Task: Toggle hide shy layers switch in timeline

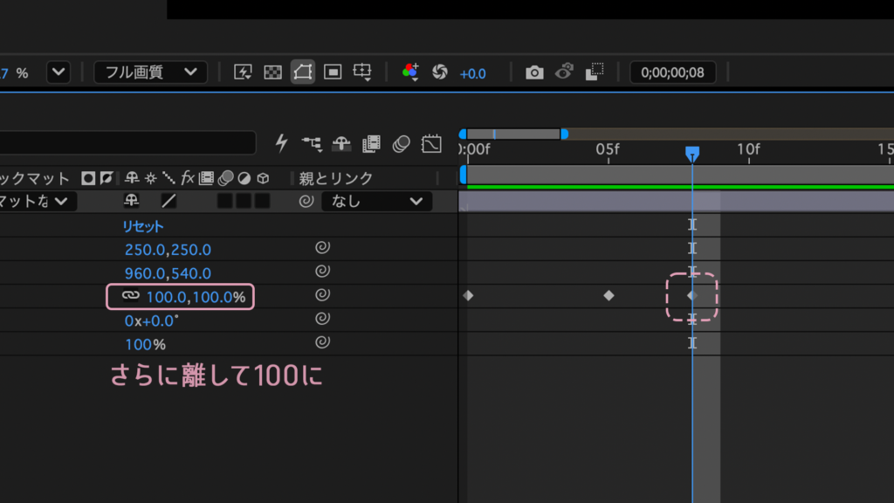Action: pos(341,144)
